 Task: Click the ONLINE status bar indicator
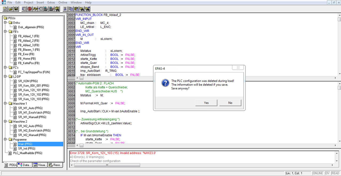click(x=318, y=173)
